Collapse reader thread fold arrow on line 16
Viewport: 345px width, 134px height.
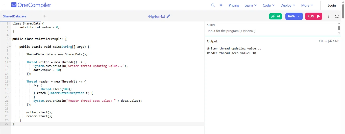[10, 82]
